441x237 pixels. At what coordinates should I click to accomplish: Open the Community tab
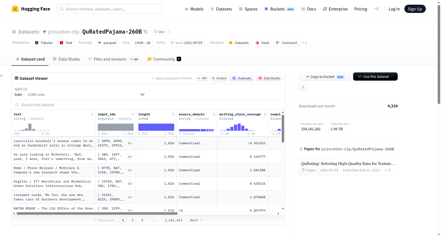tap(164, 59)
